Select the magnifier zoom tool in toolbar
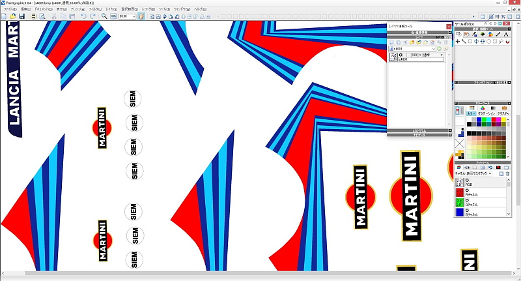The image size is (521, 281). tap(104, 16)
